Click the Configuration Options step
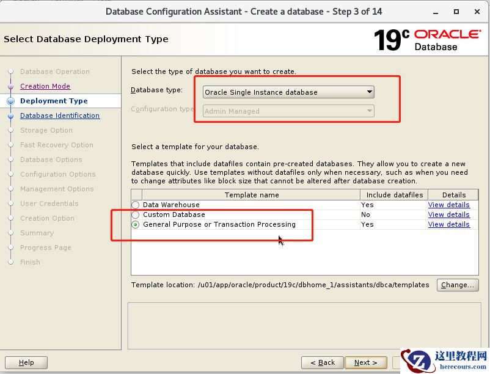 coord(58,174)
